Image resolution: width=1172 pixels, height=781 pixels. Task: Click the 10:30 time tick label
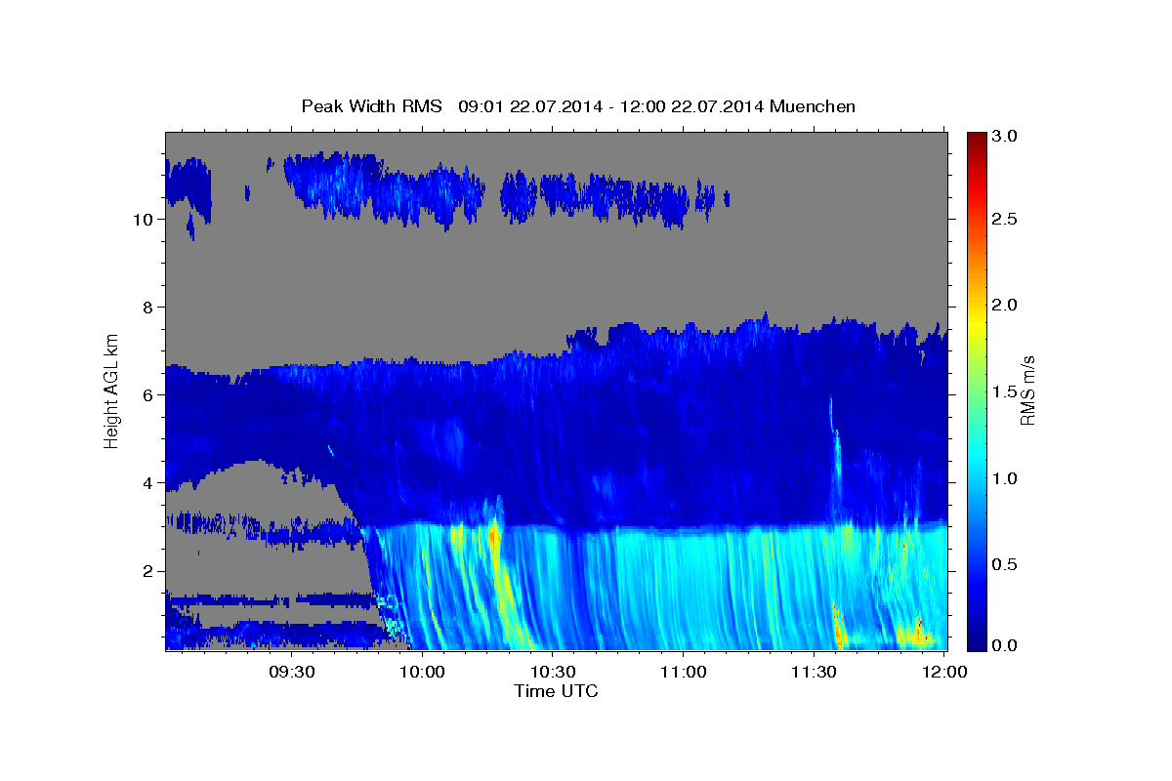(553, 672)
